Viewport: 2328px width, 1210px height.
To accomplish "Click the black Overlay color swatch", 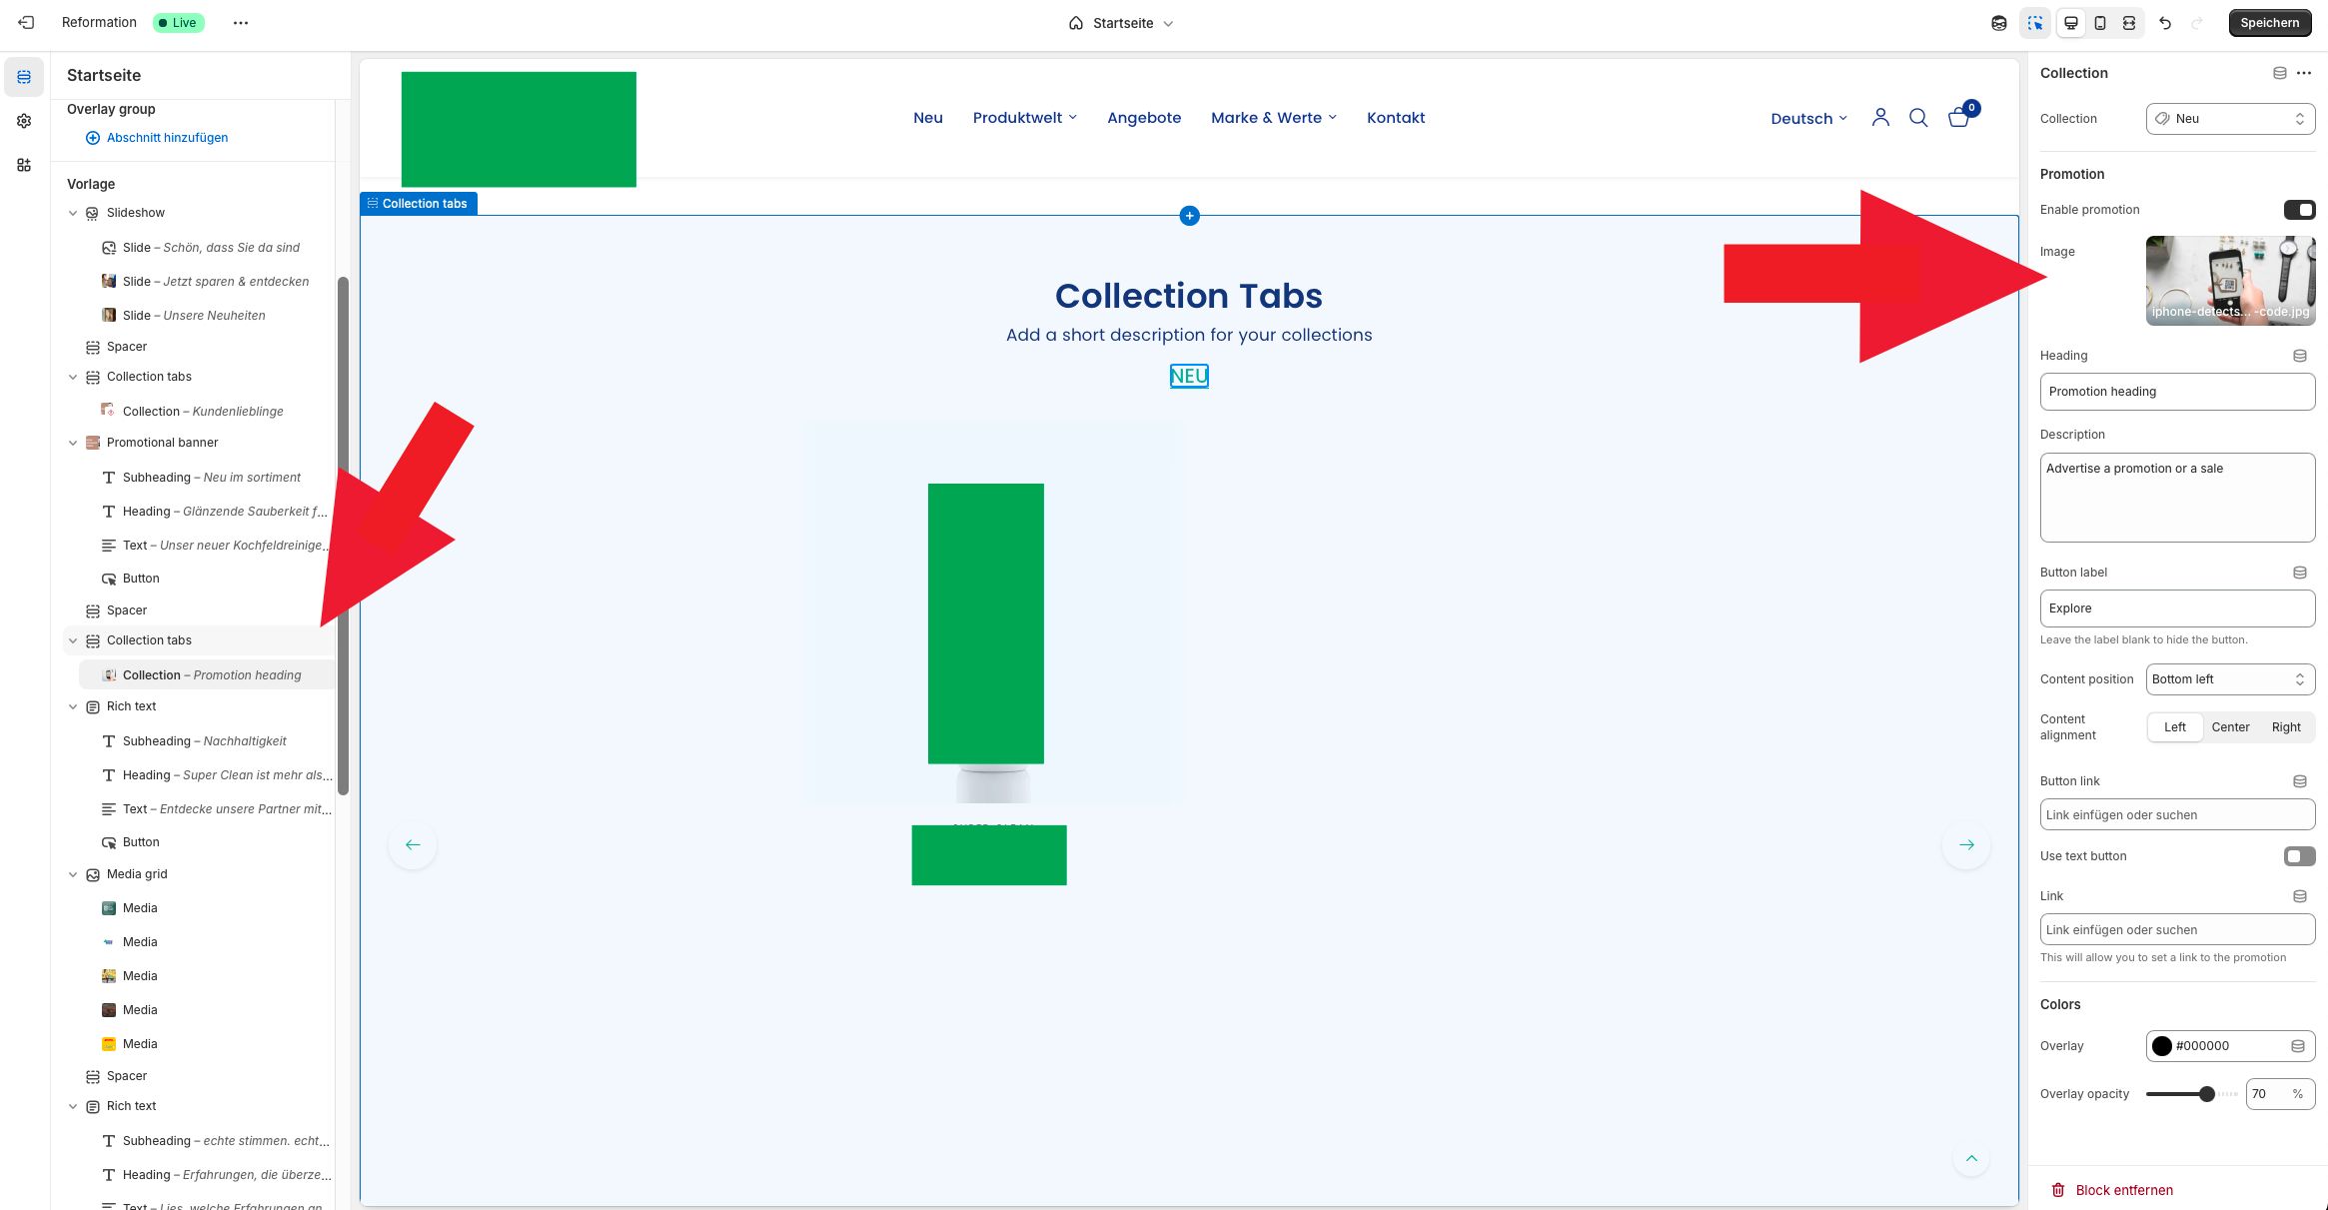I will tap(2162, 1046).
